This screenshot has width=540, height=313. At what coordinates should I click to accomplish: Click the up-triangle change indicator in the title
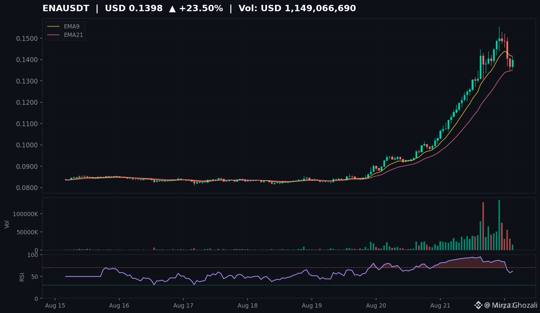pos(172,9)
